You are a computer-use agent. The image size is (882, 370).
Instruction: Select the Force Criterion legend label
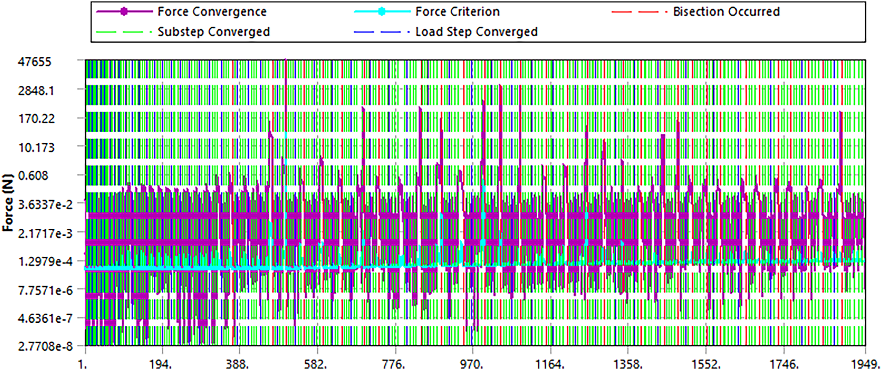[457, 12]
